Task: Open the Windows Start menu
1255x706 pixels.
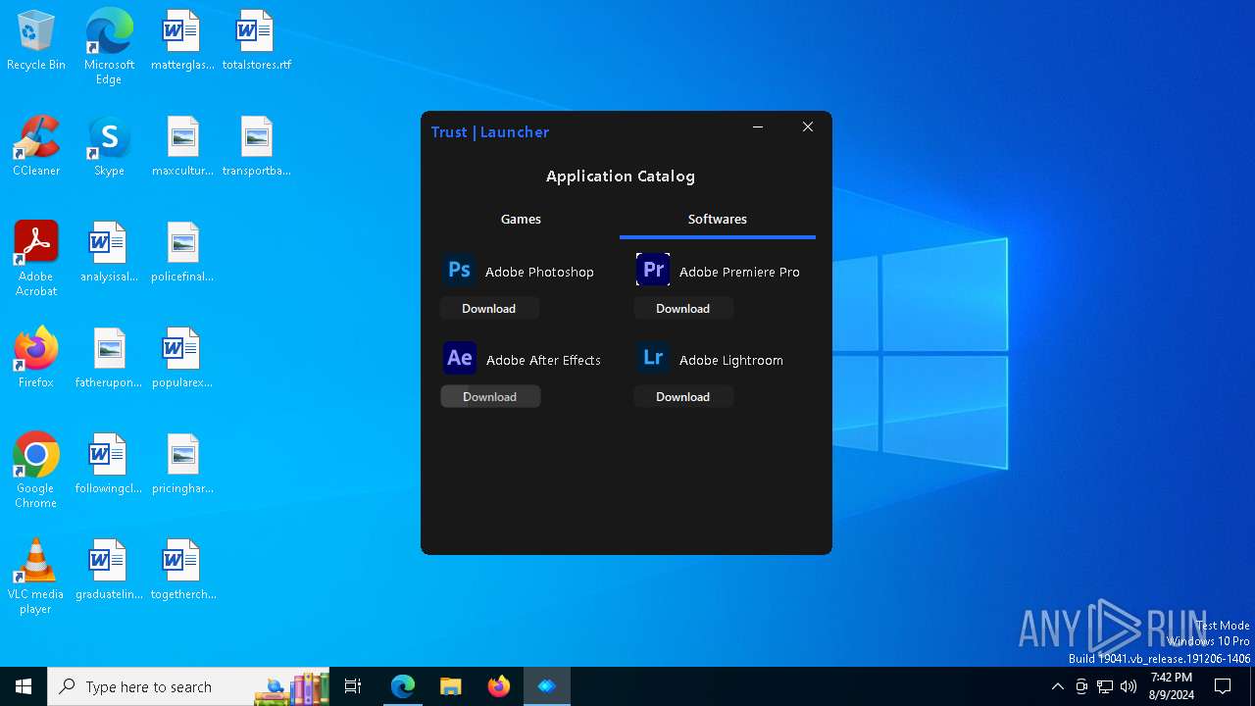Action: coord(24,686)
